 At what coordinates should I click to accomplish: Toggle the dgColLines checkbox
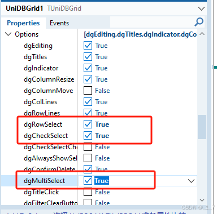tap(88, 102)
